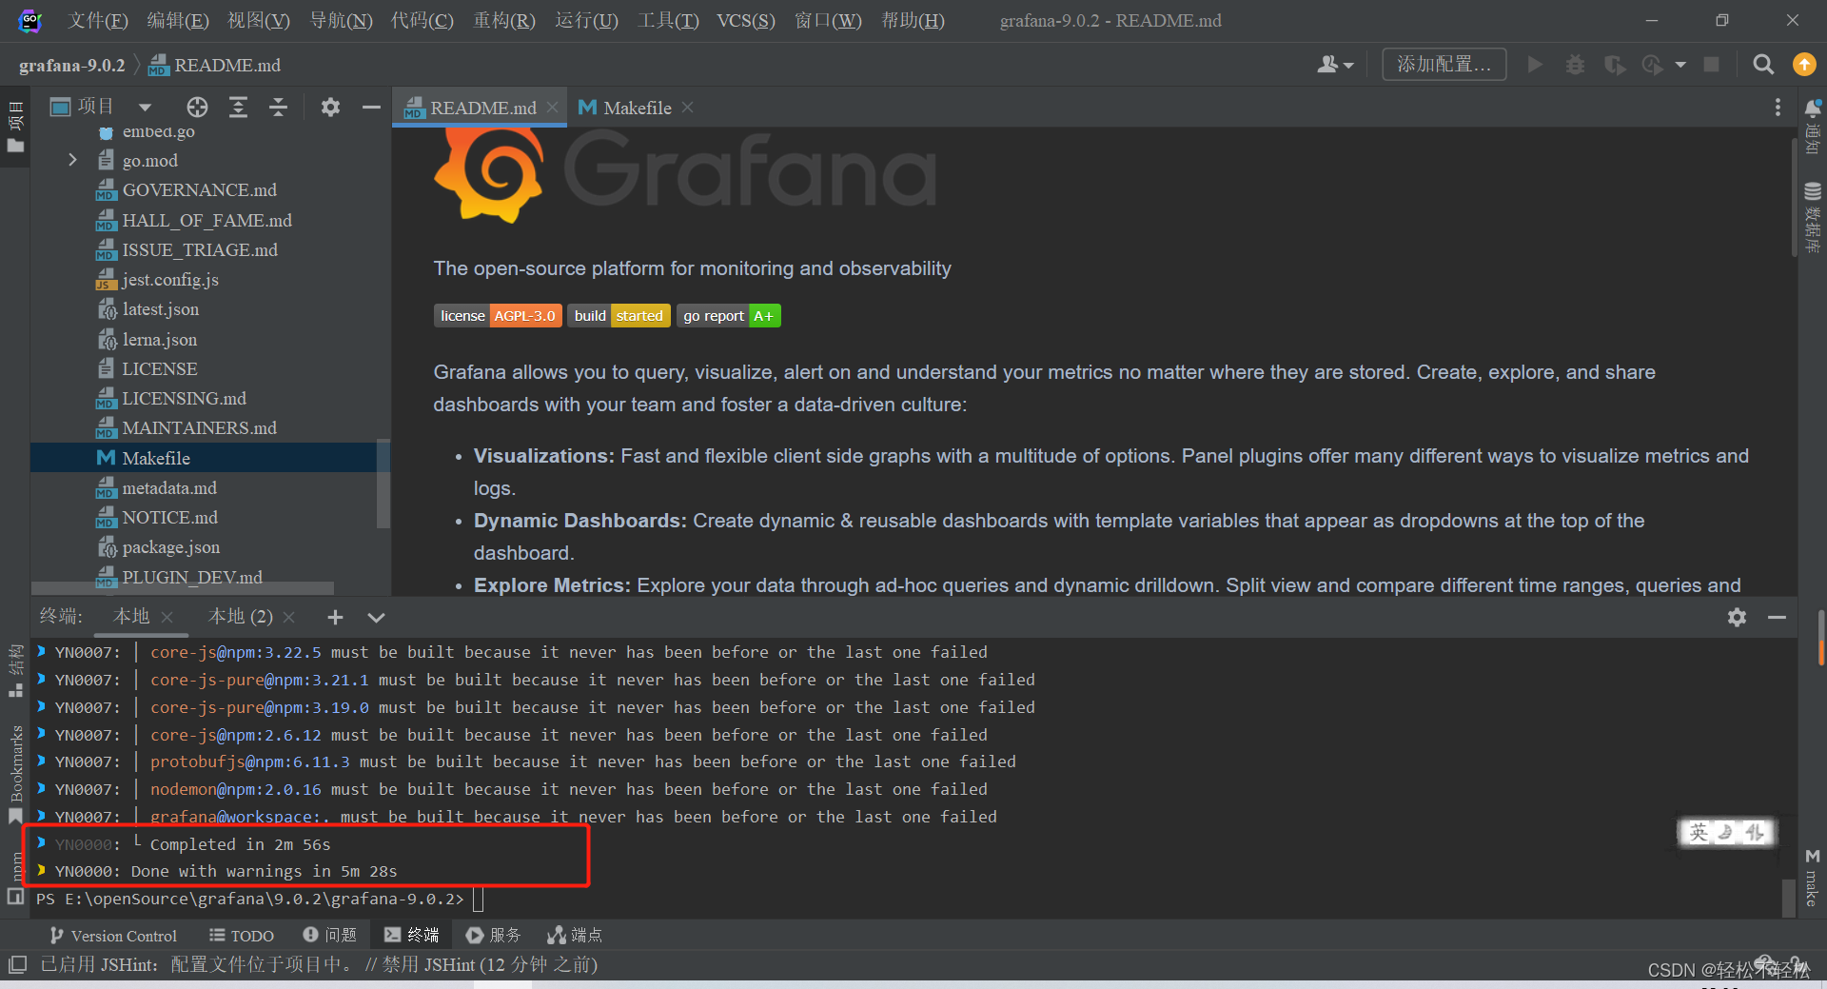Image resolution: width=1827 pixels, height=989 pixels.
Task: Open project panel settings gear
Action: coord(330,107)
